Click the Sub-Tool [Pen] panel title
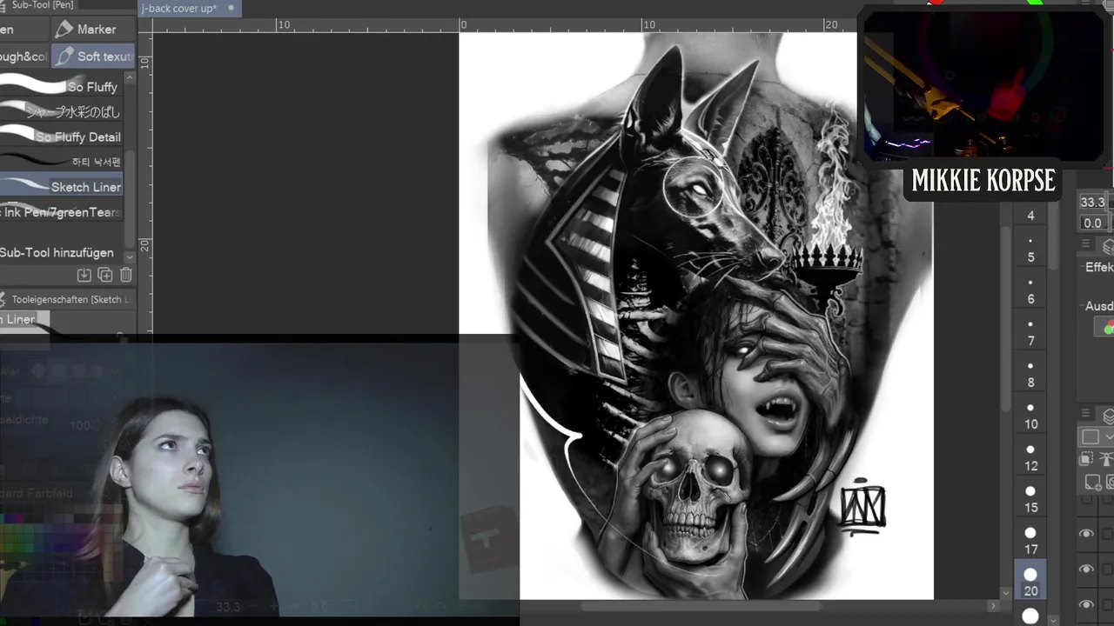The height and width of the screenshot is (626, 1114). tap(42, 5)
